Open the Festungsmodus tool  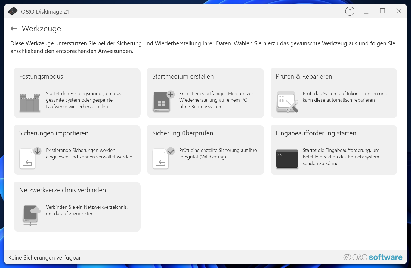point(77,93)
